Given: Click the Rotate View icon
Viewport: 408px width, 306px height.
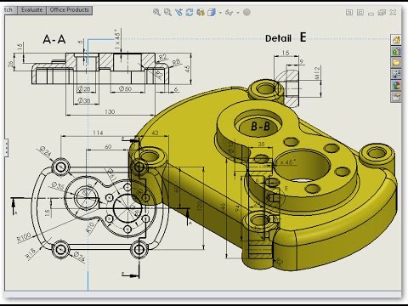Looking at the screenshot, I should 190,12.
